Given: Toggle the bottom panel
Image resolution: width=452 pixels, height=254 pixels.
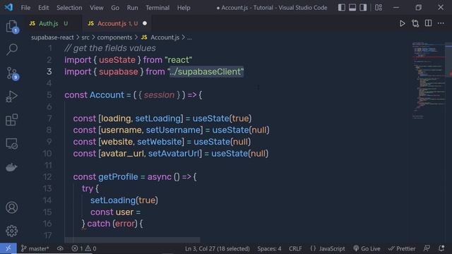Looking at the screenshot, I should pyautogui.click(x=352, y=8).
